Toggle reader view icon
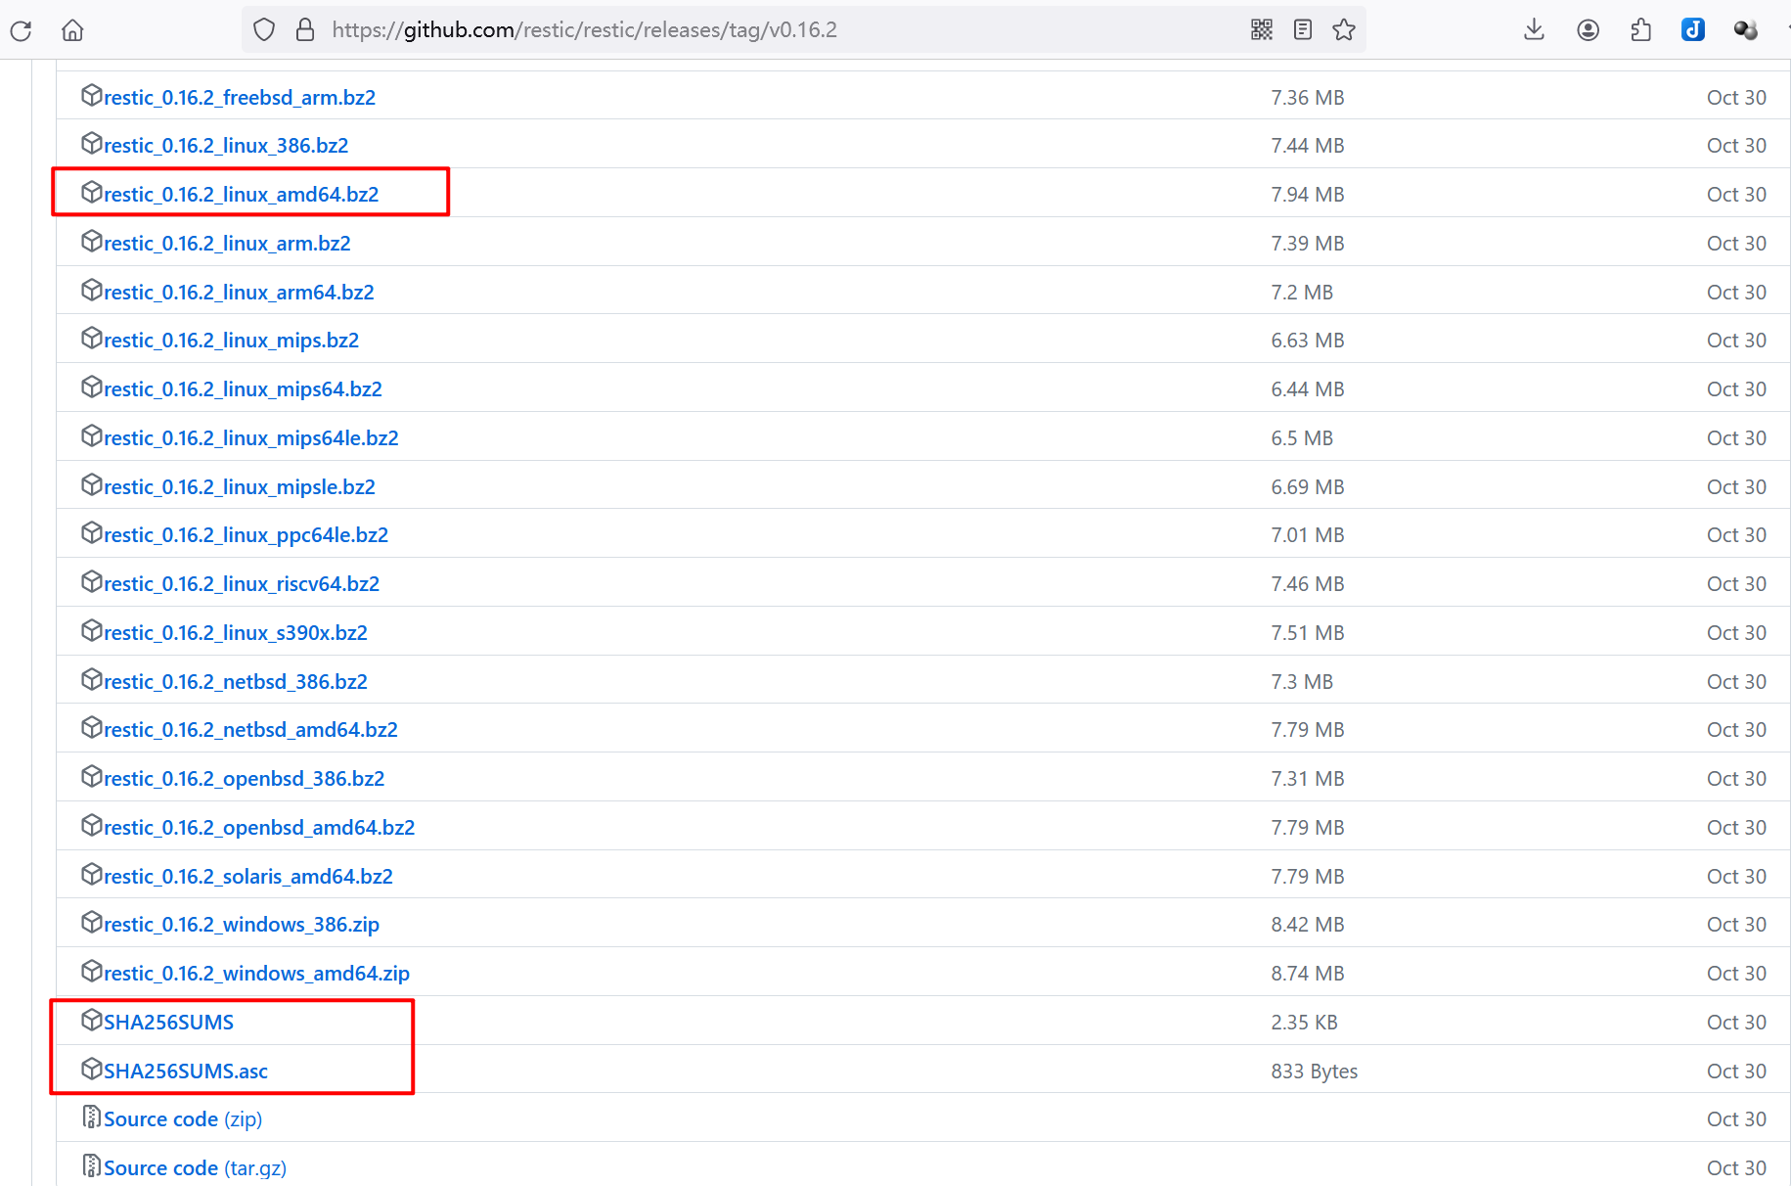The image size is (1791, 1186). coord(1303,30)
